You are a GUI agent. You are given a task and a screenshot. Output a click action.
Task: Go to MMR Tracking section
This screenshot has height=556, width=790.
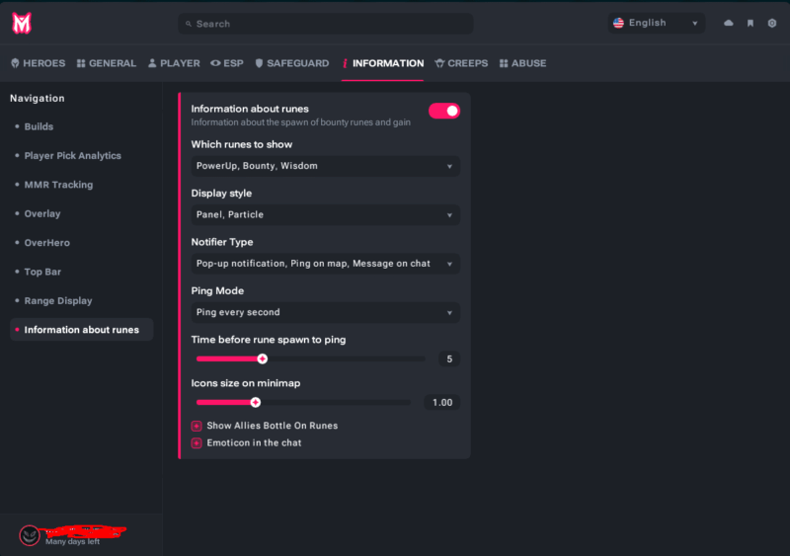pyautogui.click(x=58, y=185)
